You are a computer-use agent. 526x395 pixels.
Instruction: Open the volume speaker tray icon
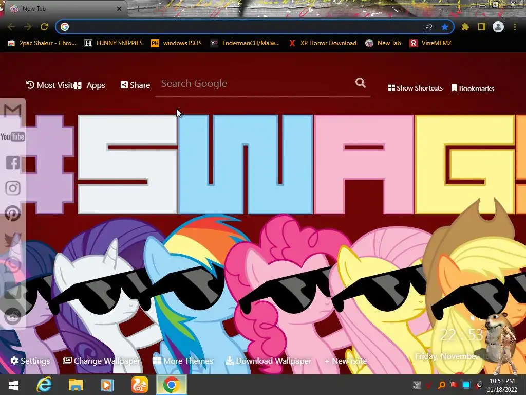click(x=479, y=385)
